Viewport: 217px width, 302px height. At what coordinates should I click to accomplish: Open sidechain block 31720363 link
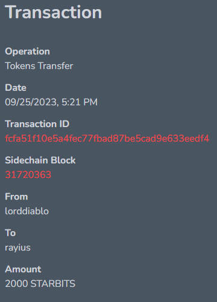28,175
